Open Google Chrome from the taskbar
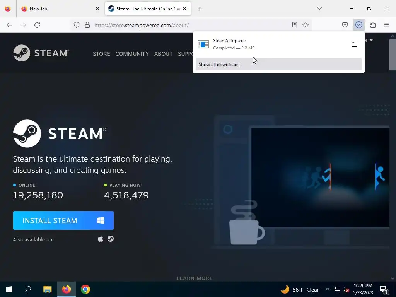Screen dimensions: 396x297 click(85, 289)
